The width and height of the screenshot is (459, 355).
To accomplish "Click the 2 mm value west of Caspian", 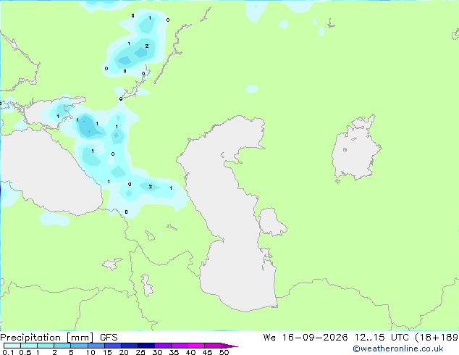I will coord(150,187).
